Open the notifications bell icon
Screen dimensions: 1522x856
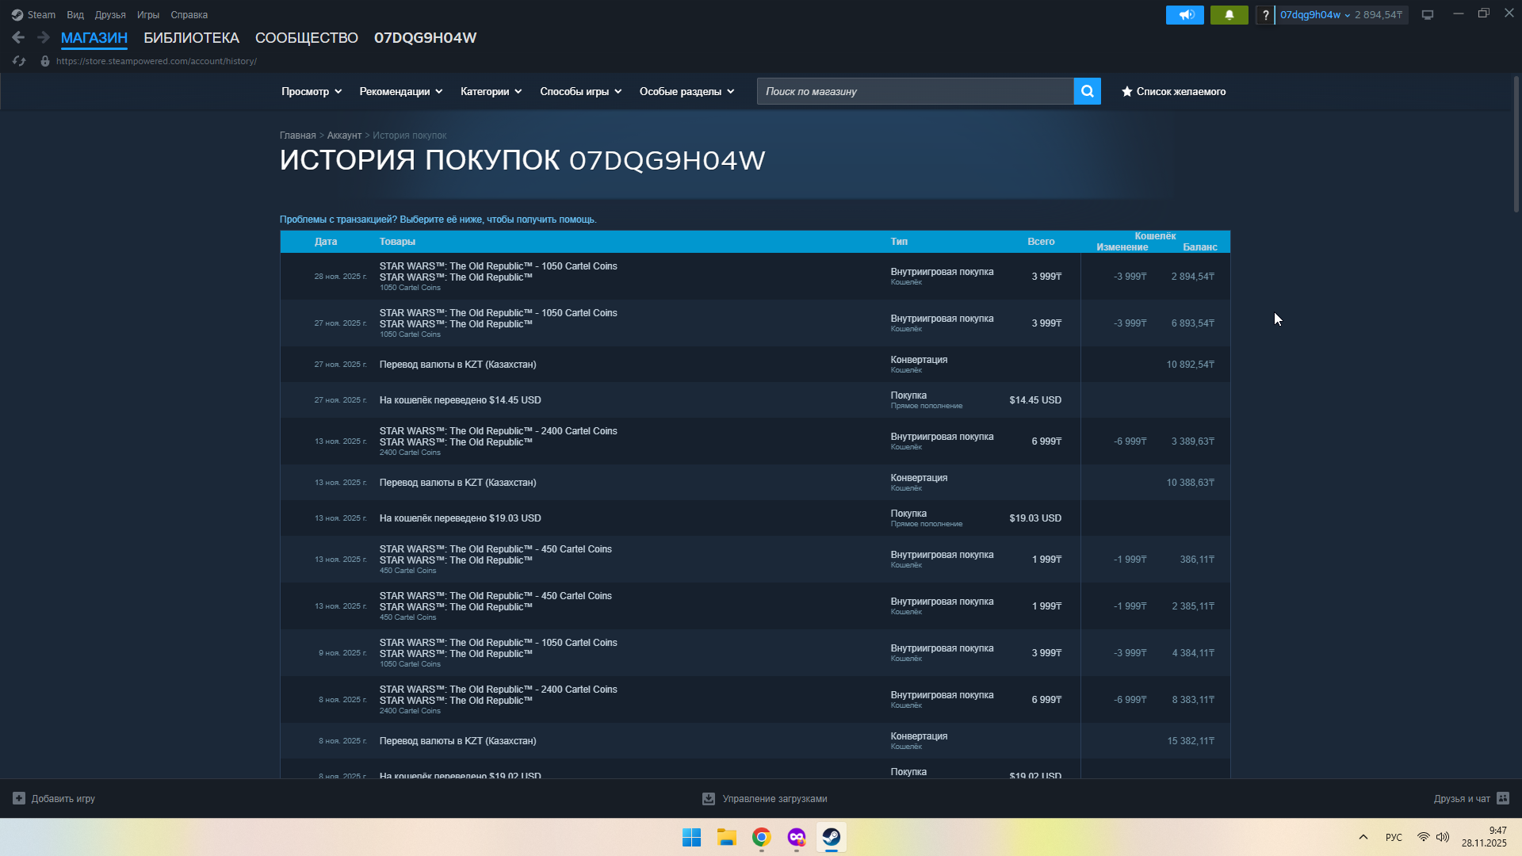click(x=1229, y=15)
